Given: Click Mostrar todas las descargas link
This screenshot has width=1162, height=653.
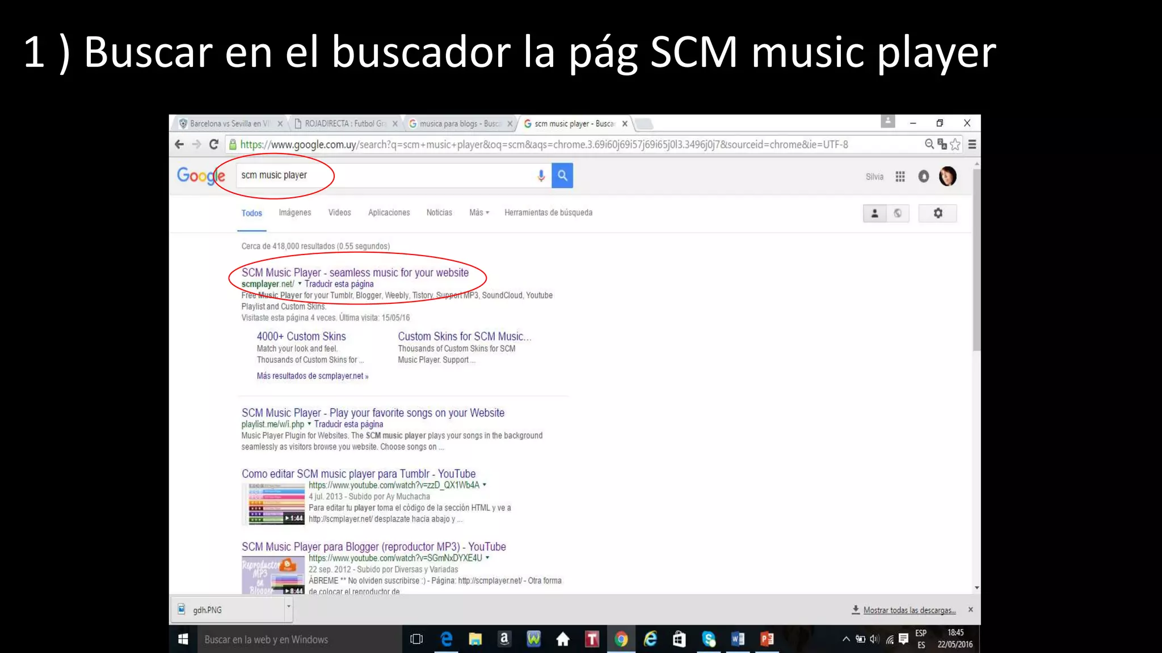Looking at the screenshot, I should tap(909, 610).
